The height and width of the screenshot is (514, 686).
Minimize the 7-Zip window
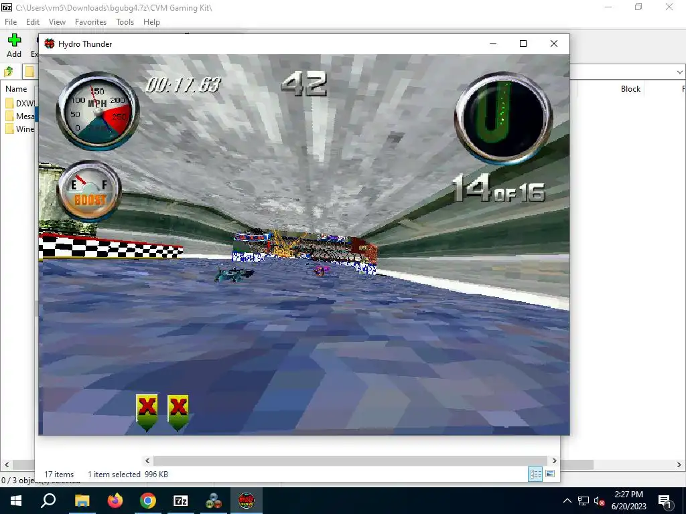[x=608, y=7]
